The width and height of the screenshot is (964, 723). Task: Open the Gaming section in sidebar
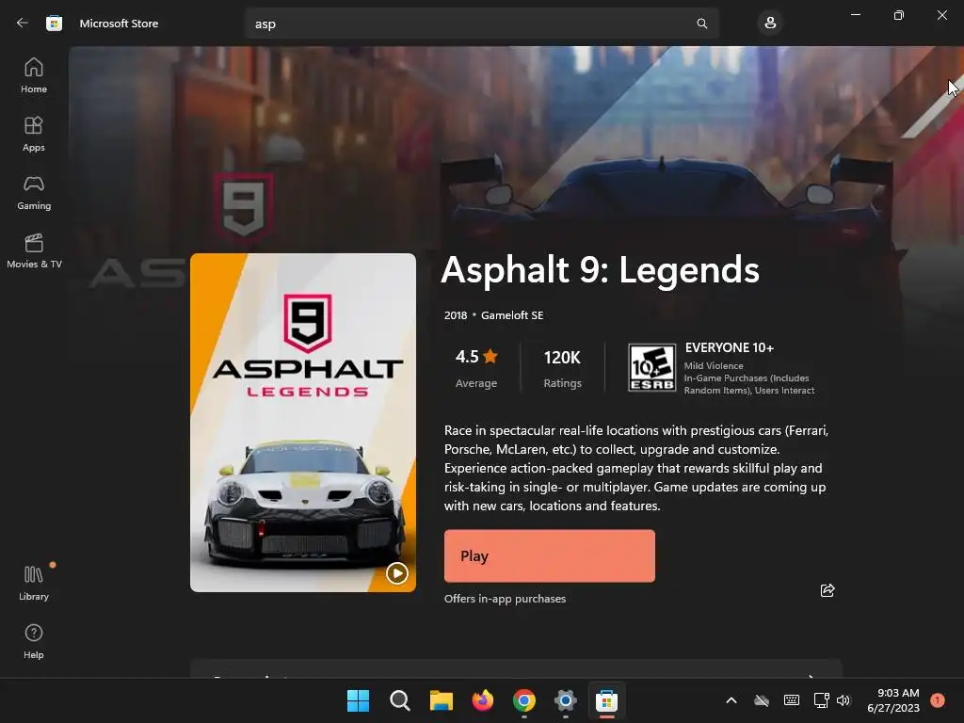34,192
